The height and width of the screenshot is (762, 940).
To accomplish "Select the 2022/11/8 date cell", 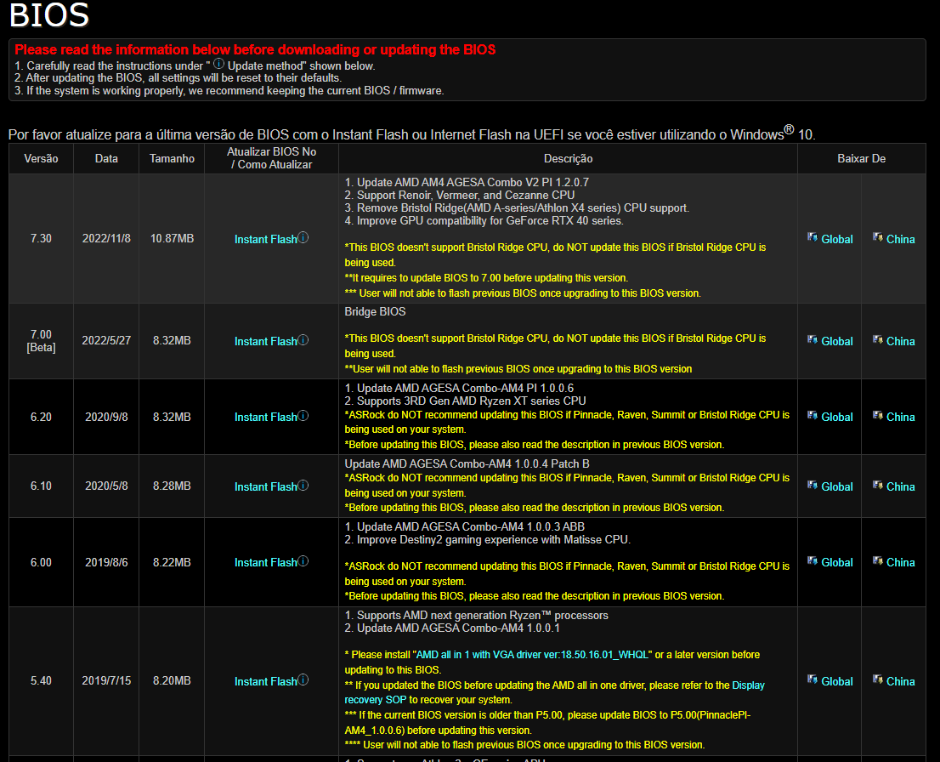I will point(106,238).
